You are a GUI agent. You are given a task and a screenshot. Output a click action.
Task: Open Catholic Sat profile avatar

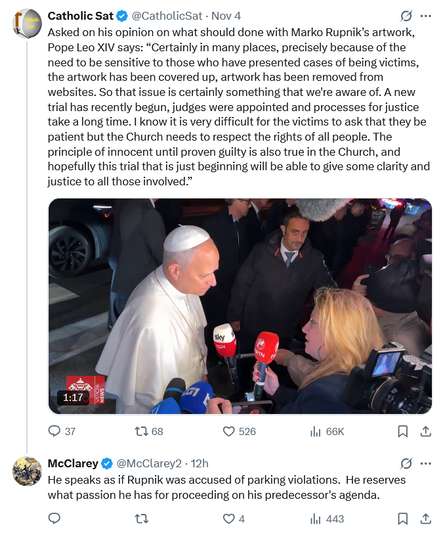pos(27,24)
